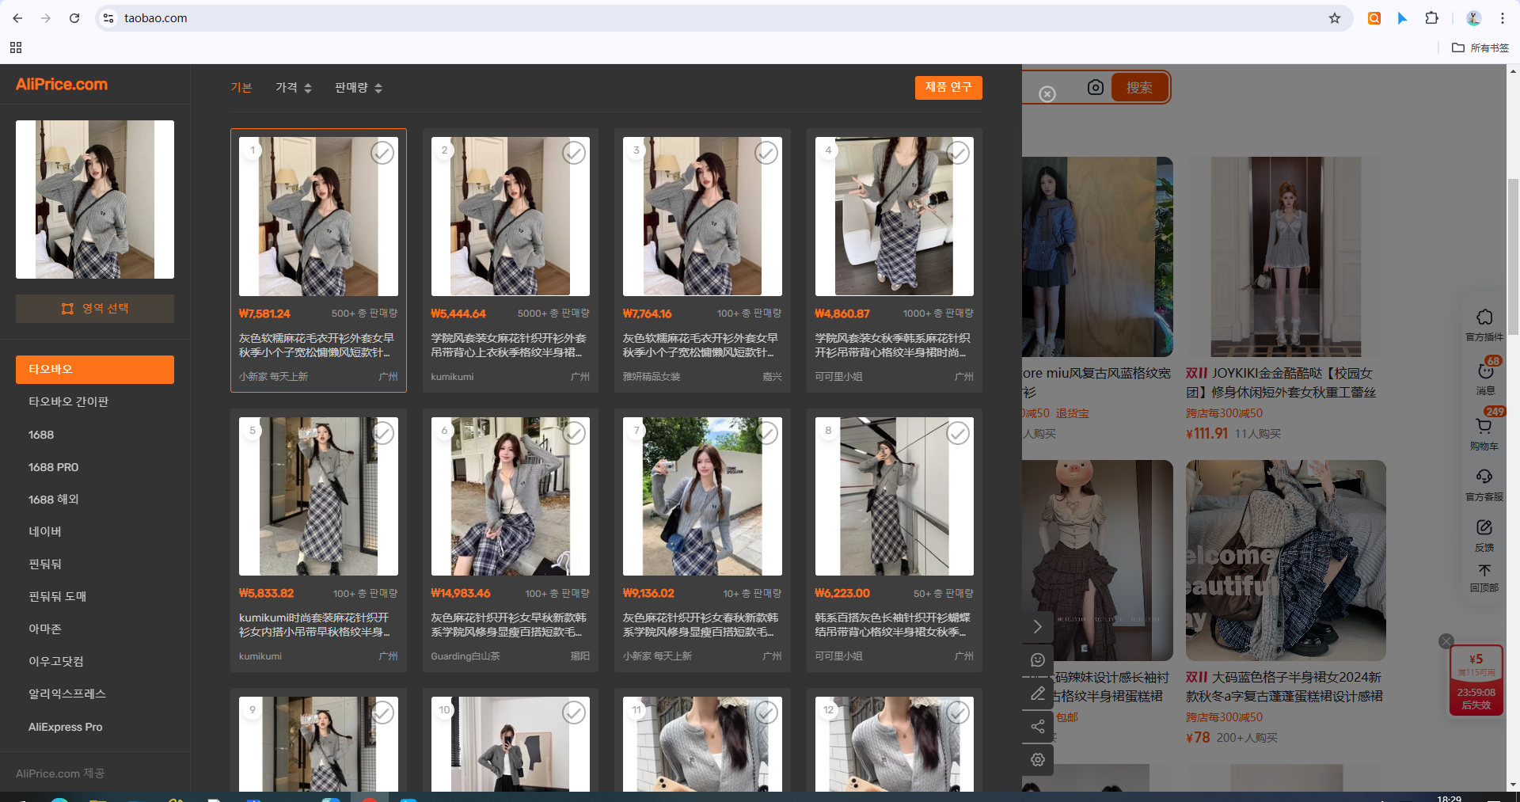
Task: Check the selection circle on product 6
Action: (574, 433)
